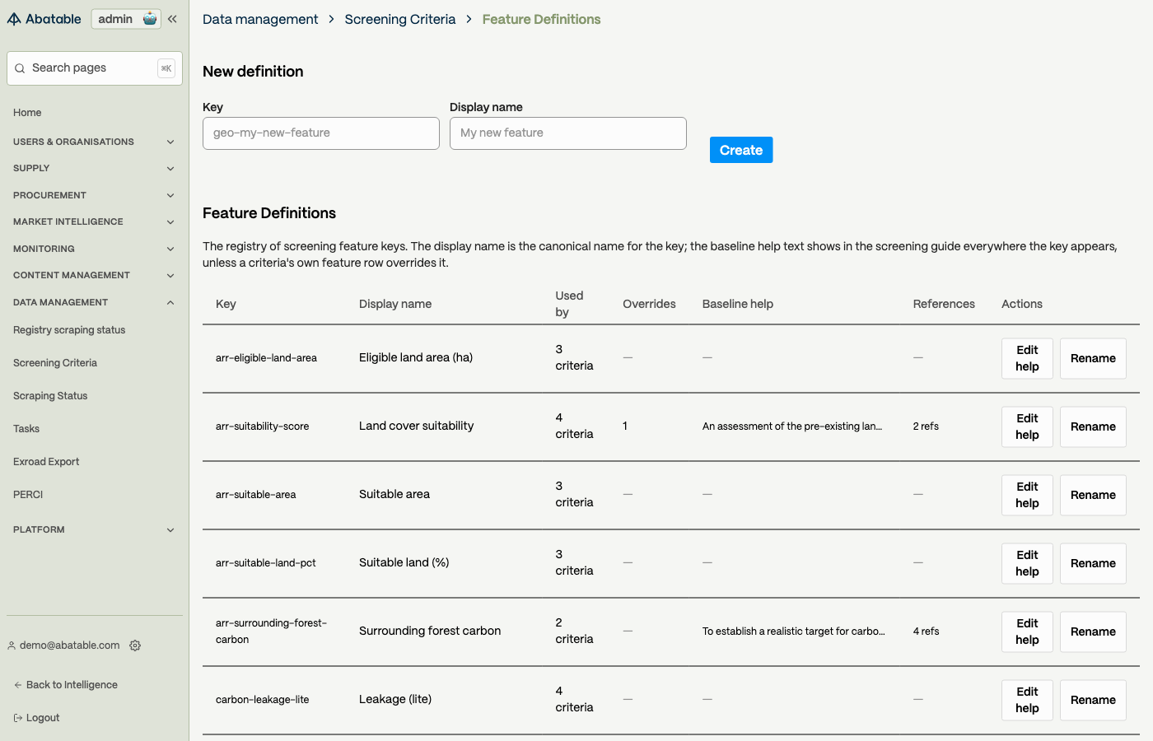Image resolution: width=1153 pixels, height=741 pixels.
Task: Click the user icon beside demo@abatable.com
Action: pos(12,645)
